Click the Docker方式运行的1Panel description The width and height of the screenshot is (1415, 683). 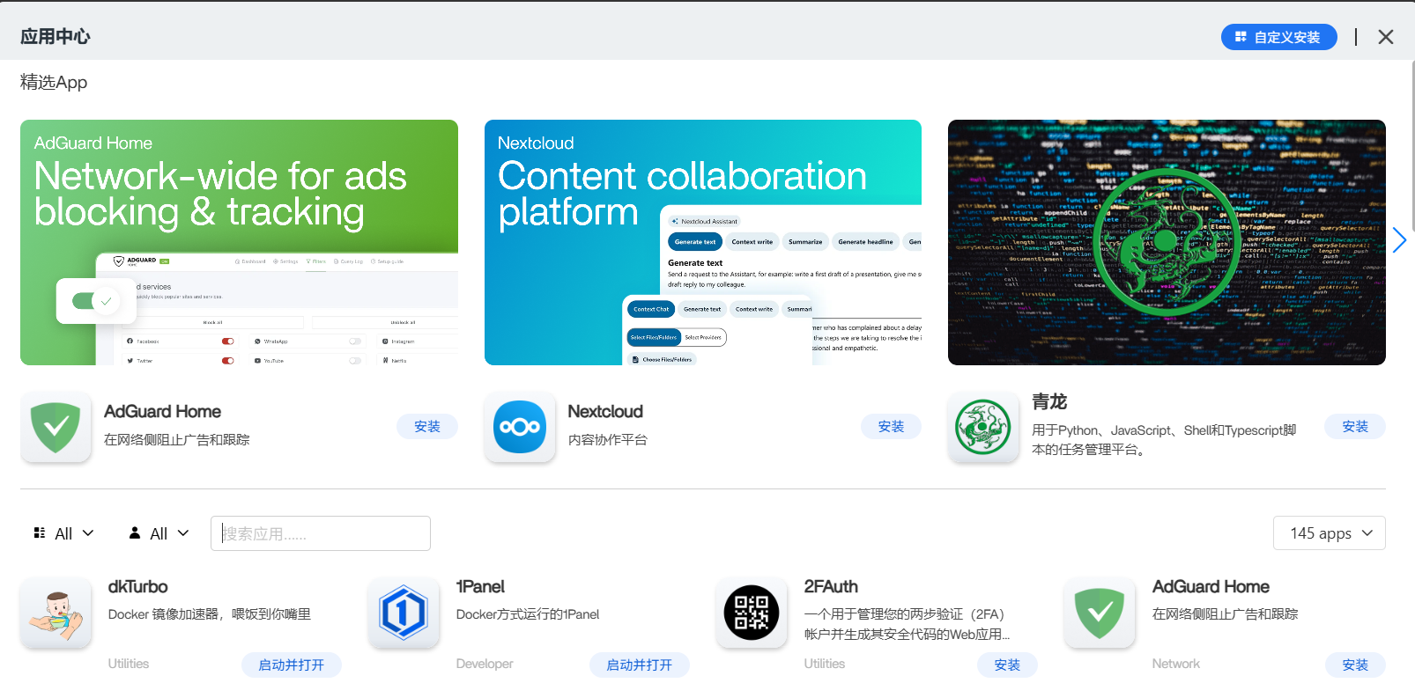point(528,614)
